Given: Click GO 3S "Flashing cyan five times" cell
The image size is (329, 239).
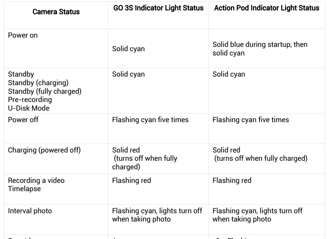Looking at the screenshot, I should click(x=150, y=120).
